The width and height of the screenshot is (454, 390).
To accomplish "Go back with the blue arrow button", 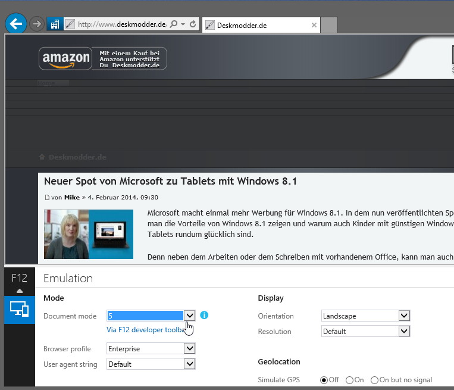I will [x=16, y=23].
